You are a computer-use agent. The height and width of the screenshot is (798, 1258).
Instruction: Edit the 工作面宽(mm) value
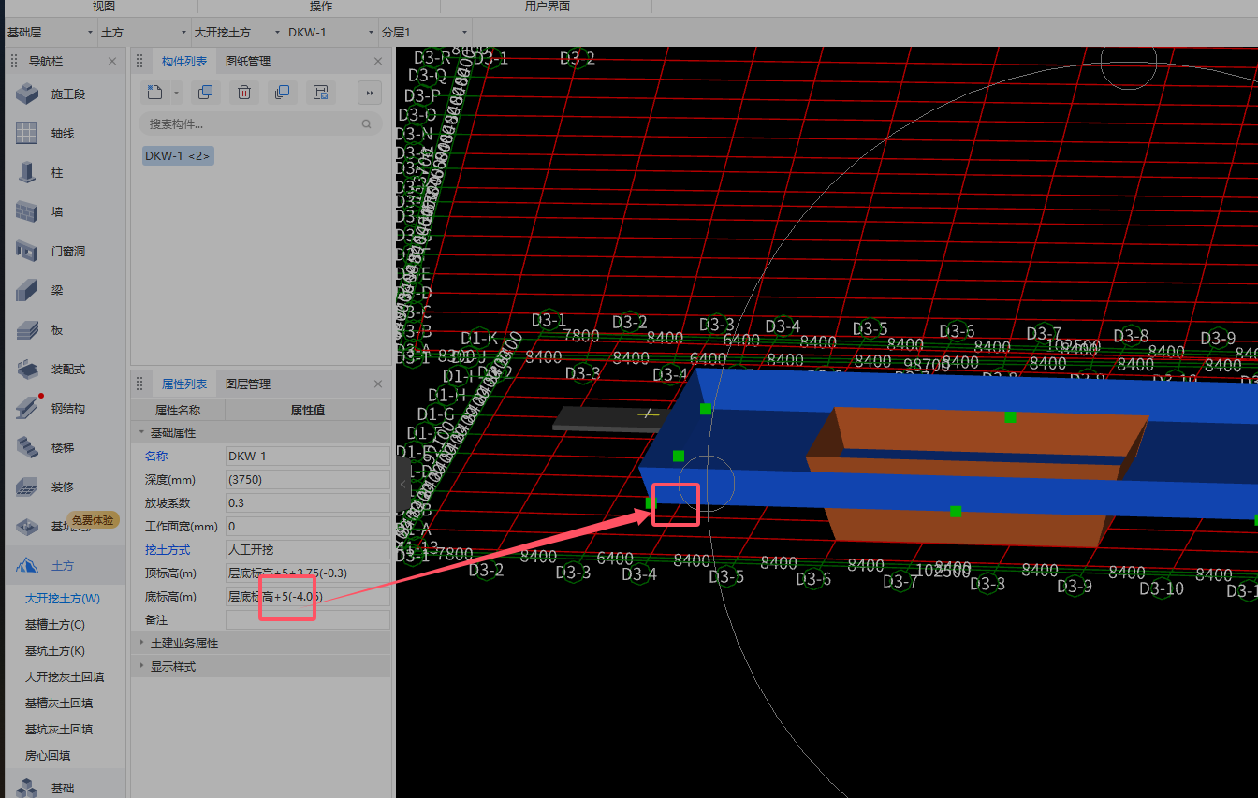pyautogui.click(x=307, y=526)
